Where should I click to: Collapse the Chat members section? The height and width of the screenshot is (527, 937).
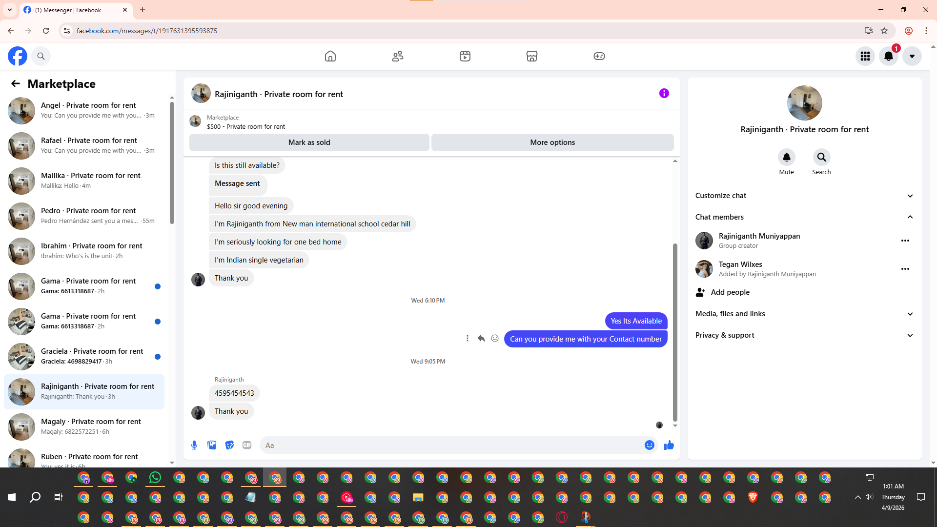pos(910,217)
